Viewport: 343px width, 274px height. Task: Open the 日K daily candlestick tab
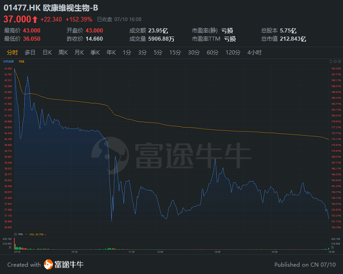(47, 53)
